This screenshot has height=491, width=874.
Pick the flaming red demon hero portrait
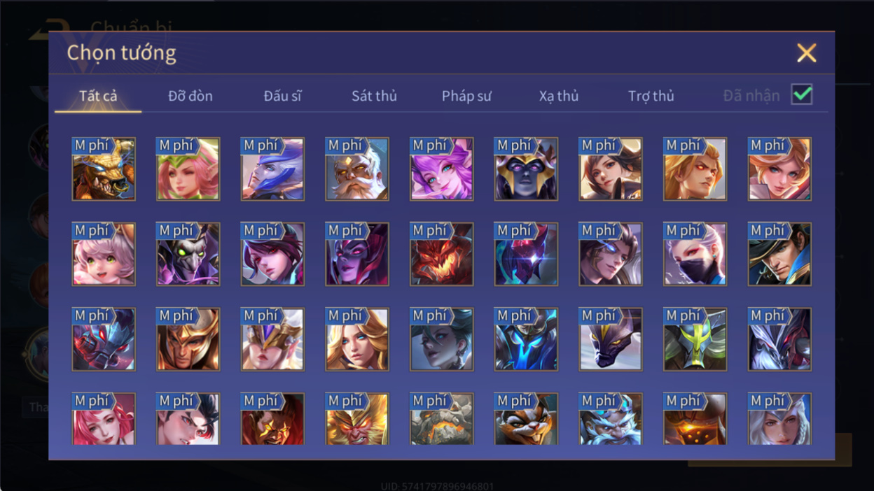(442, 255)
